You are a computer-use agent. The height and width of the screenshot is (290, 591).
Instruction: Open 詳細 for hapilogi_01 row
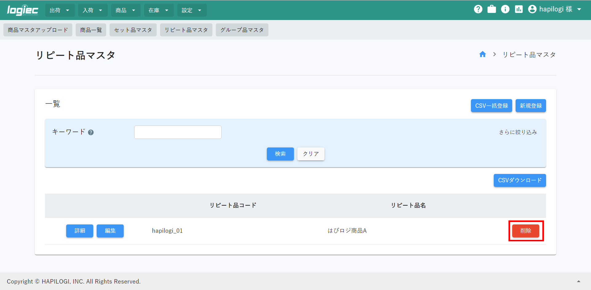pos(79,231)
